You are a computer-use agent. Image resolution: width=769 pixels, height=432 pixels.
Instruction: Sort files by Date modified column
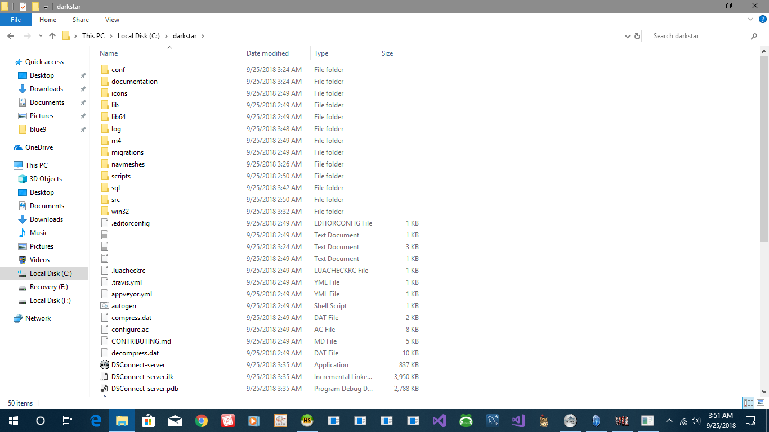pos(267,53)
